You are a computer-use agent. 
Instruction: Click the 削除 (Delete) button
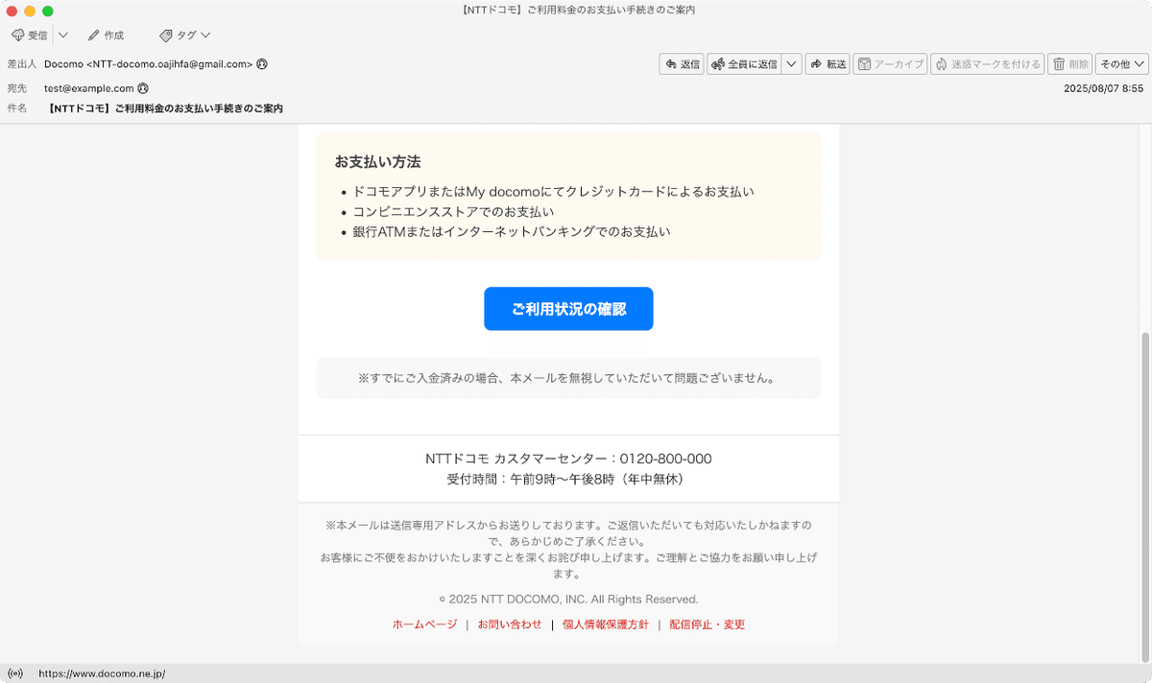tap(1069, 64)
